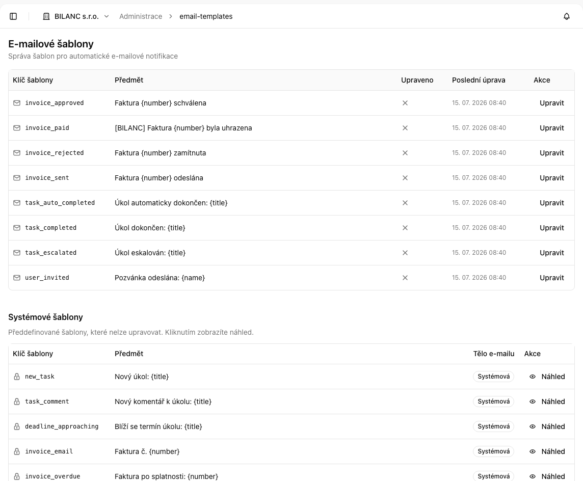Click the envelope icon for task_completed
583x481 pixels.
(17, 227)
